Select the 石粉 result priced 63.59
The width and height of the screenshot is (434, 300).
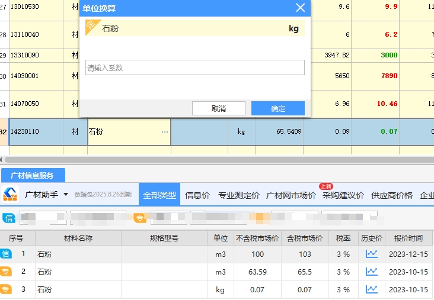tap(217, 272)
